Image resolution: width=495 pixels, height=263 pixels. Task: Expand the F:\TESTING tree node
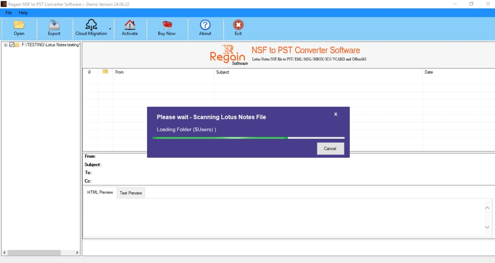6,45
